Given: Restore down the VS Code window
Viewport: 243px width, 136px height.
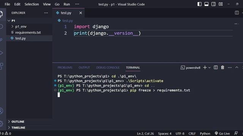Looking at the screenshot, I should click(237, 4).
